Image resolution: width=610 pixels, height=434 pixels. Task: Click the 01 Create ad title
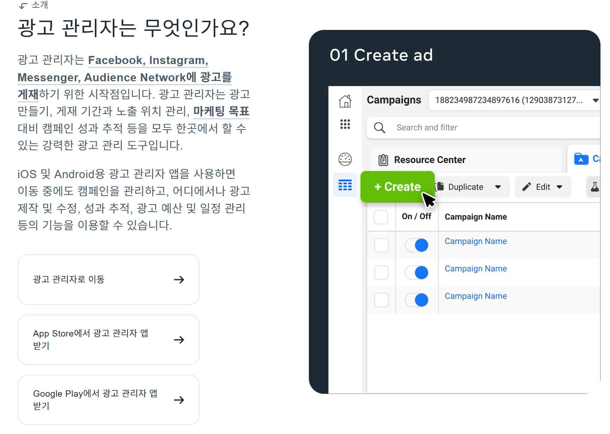(381, 55)
